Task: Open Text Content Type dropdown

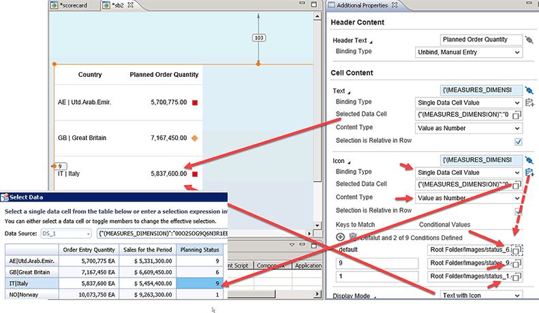Action: click(x=468, y=127)
